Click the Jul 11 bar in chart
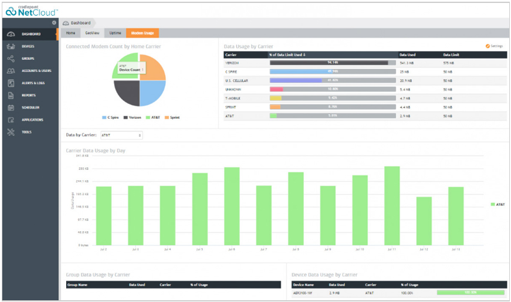 pyautogui.click(x=392, y=206)
